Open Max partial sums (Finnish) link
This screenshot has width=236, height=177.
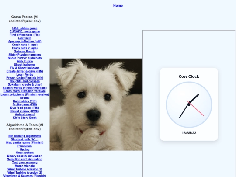[24, 142]
